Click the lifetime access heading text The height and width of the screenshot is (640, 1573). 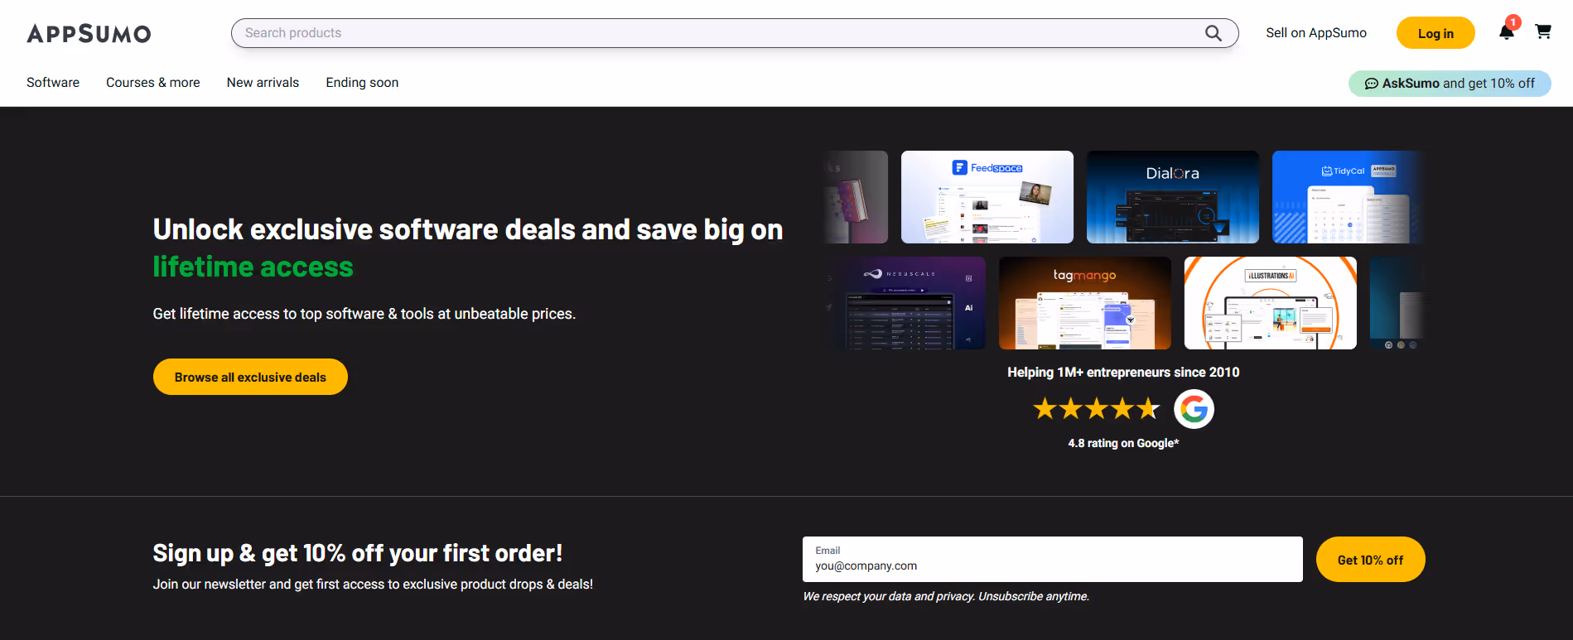point(253,267)
